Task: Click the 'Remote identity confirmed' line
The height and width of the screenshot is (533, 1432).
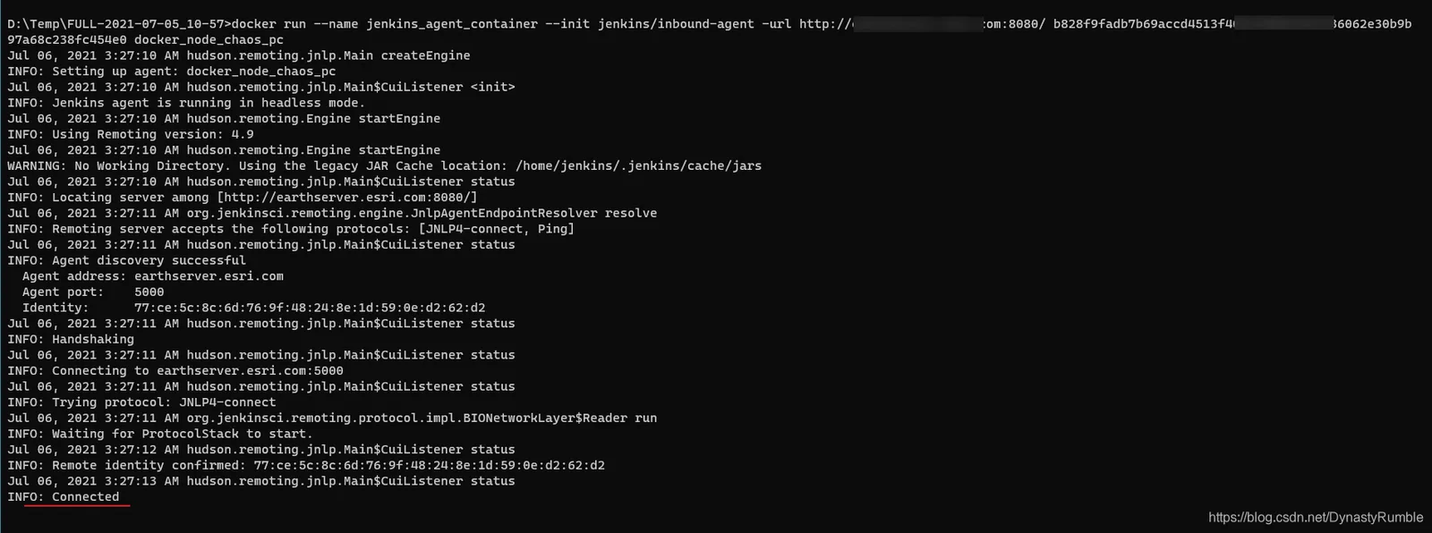Action: coord(306,466)
